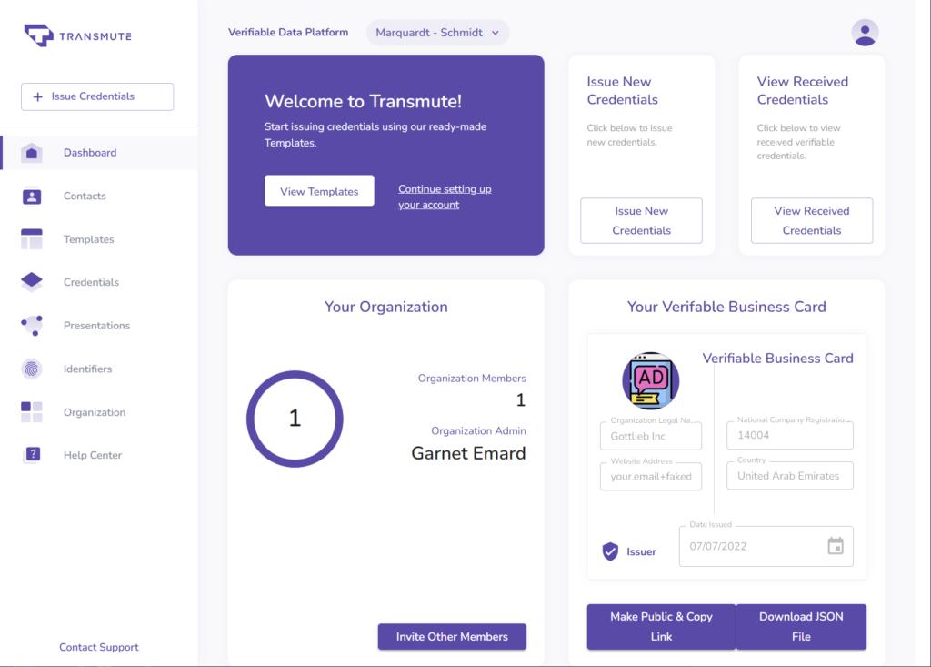The width and height of the screenshot is (931, 667).
Task: Click the Organization grid icon
Action: [x=32, y=412]
